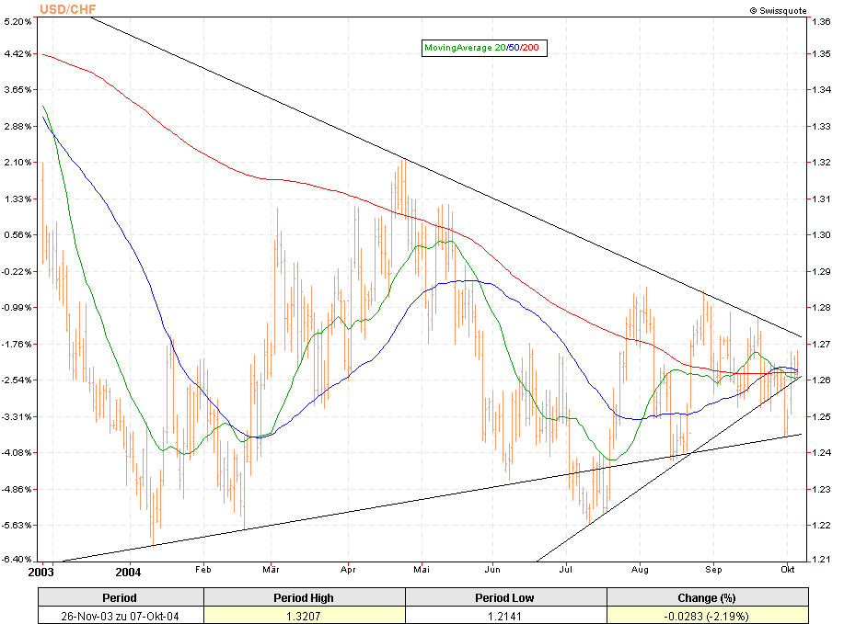Image resolution: width=844 pixels, height=624 pixels.
Task: Click the Apr label on time axis
Action: tap(348, 570)
